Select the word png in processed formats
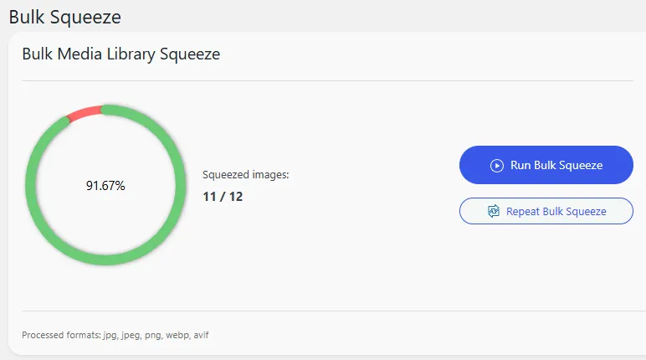Screen dimensions: 646x360 click(153, 335)
